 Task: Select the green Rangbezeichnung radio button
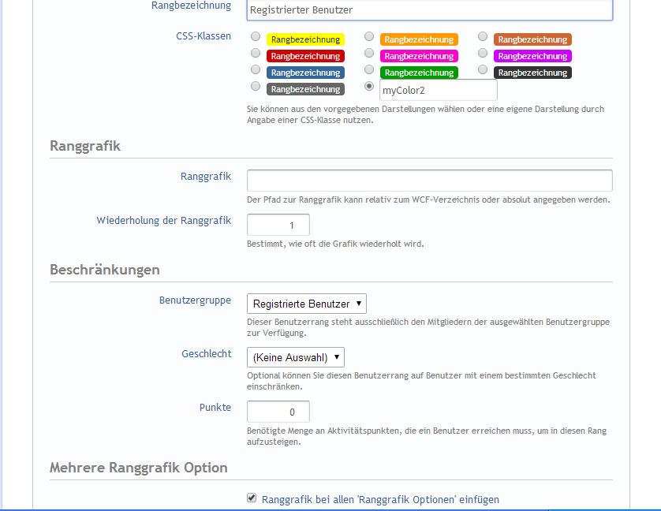pyautogui.click(x=369, y=70)
